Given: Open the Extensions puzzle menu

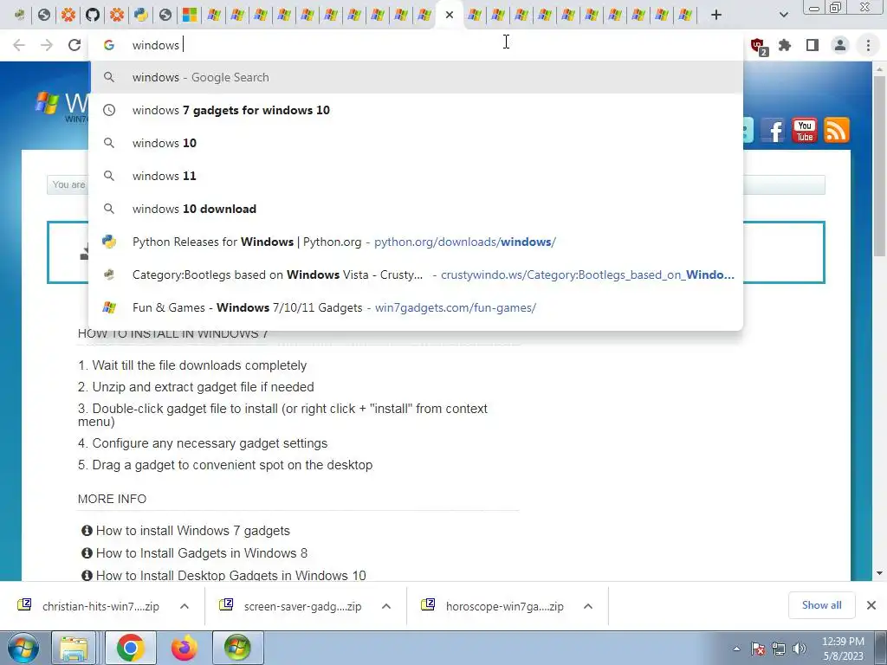Looking at the screenshot, I should pyautogui.click(x=785, y=45).
